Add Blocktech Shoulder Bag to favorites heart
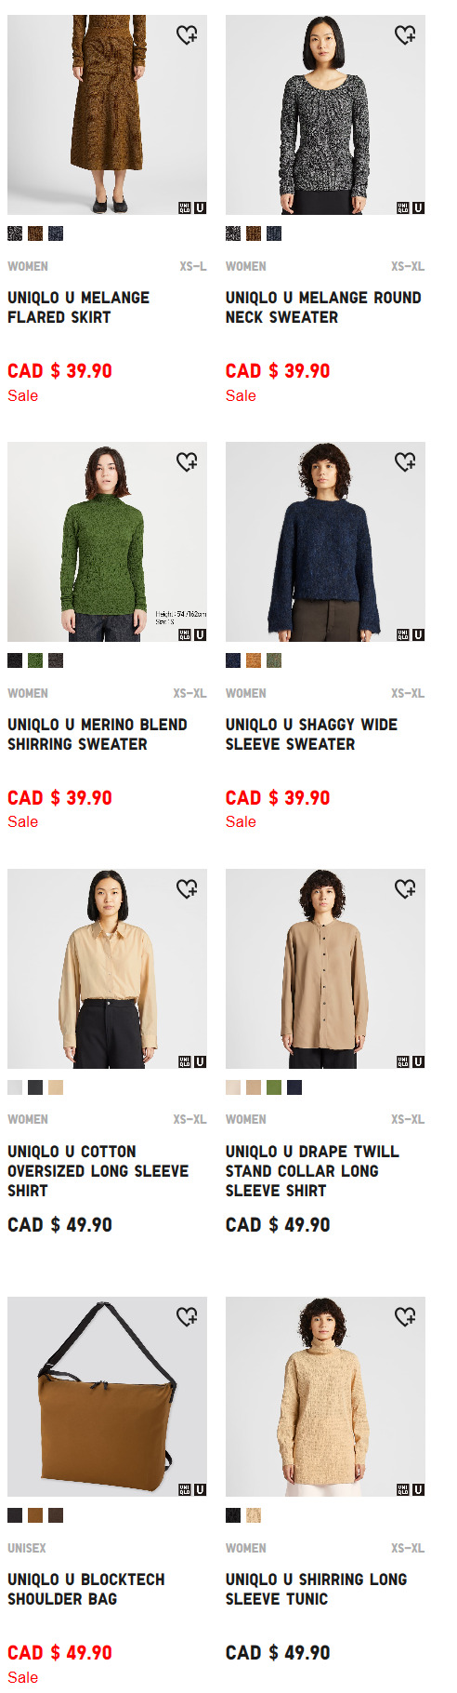Screen dimensions: 457x1693 [187, 1317]
